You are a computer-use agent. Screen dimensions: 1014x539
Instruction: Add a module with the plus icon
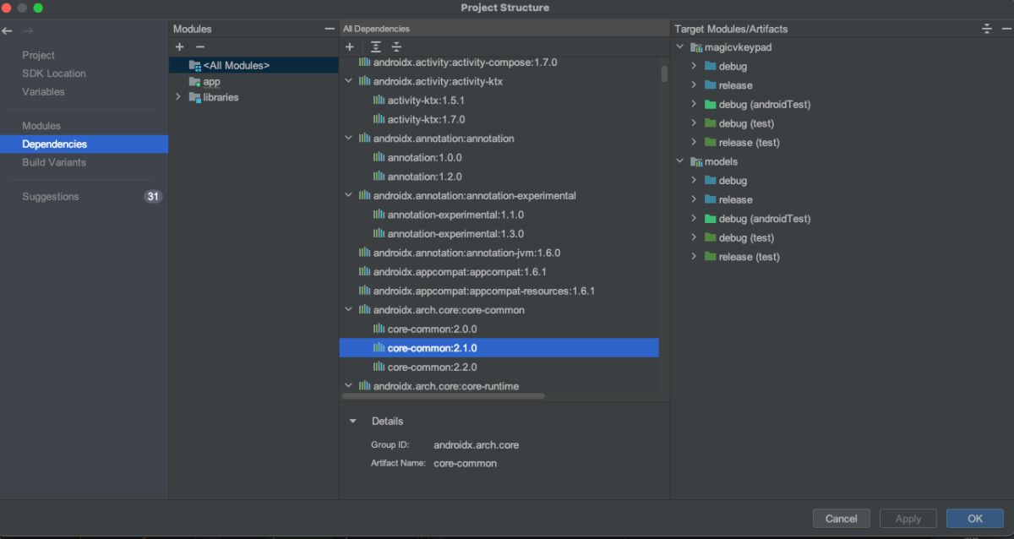click(179, 47)
